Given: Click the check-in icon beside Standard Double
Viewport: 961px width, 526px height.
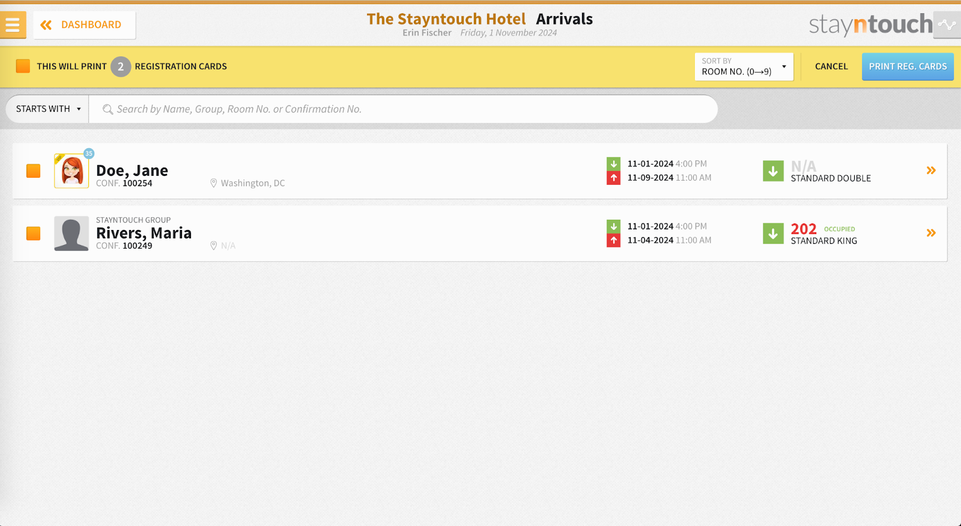Looking at the screenshot, I should (773, 171).
